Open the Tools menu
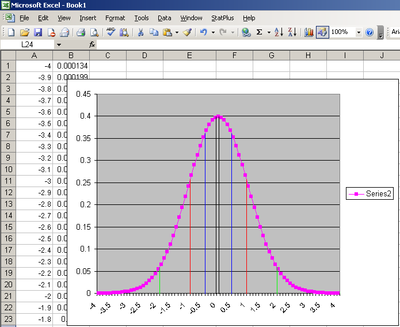The width and height of the screenshot is (400, 327). coord(142,18)
